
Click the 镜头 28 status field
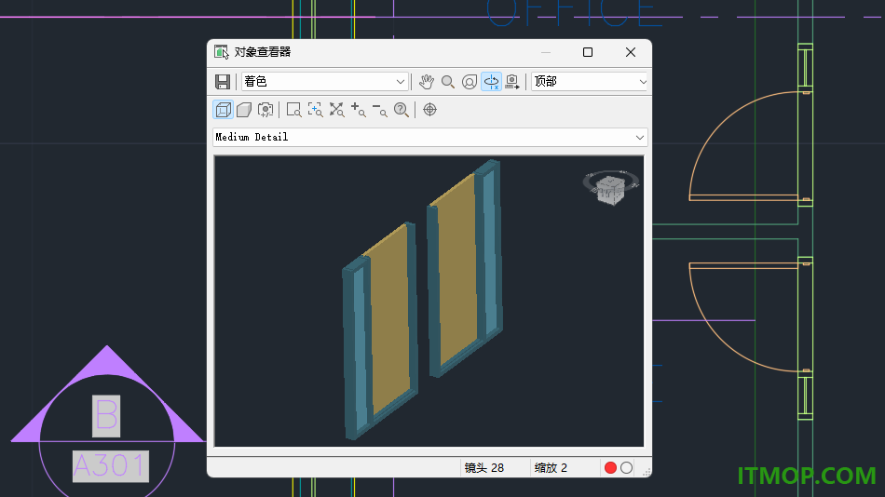(484, 467)
